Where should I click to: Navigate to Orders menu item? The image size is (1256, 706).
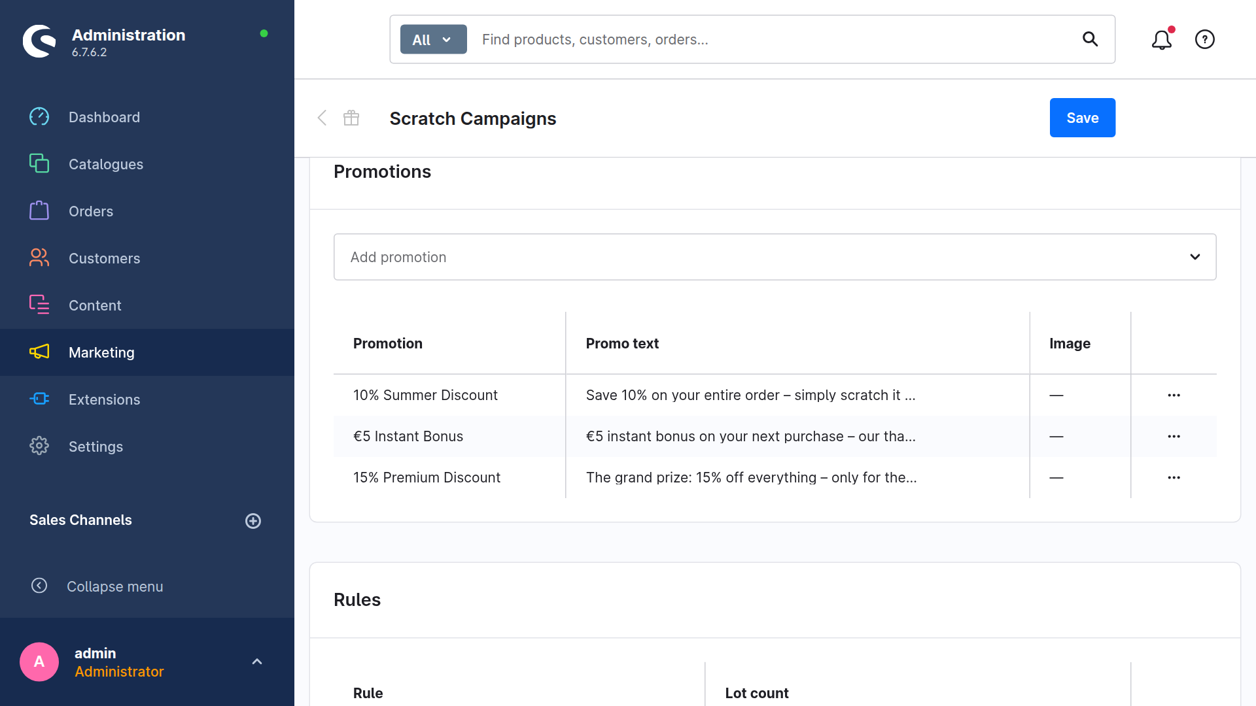coord(91,211)
